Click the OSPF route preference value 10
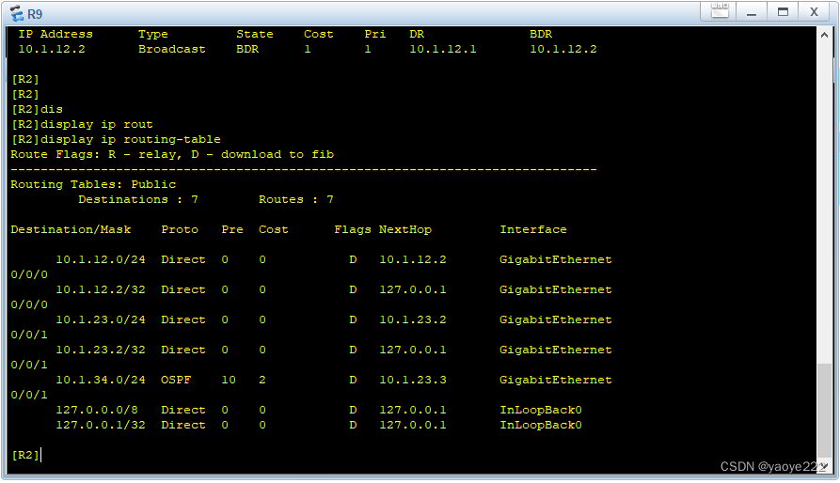This screenshot has height=483, width=840. (x=229, y=380)
